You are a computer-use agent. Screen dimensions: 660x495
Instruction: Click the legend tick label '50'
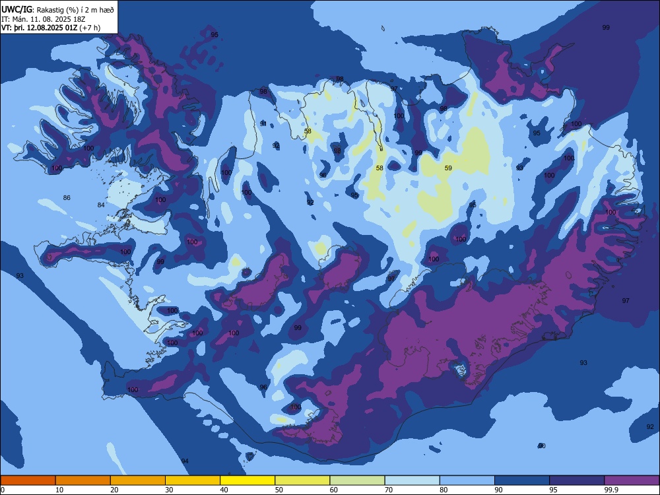tap(279, 490)
